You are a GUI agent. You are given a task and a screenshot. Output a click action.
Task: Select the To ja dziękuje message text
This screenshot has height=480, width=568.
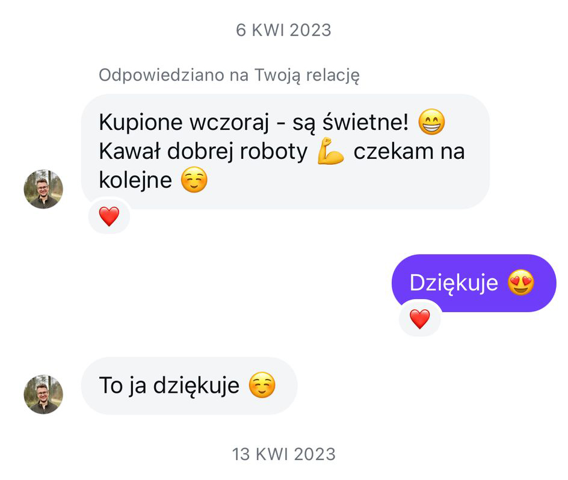[169, 386]
